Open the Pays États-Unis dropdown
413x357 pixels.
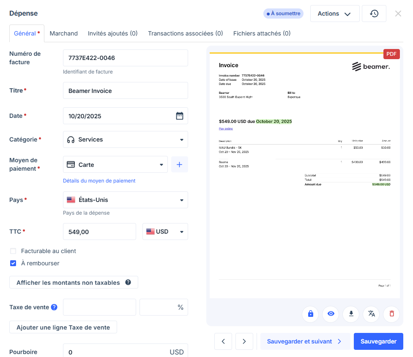point(125,200)
